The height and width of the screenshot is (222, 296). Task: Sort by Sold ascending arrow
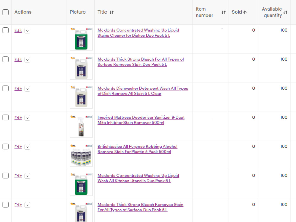[x=245, y=12]
